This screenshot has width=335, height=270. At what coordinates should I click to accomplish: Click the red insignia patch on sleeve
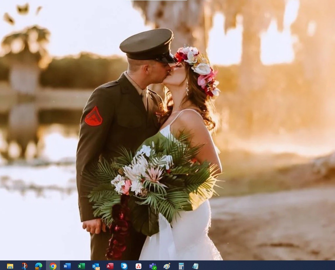[x=93, y=116]
